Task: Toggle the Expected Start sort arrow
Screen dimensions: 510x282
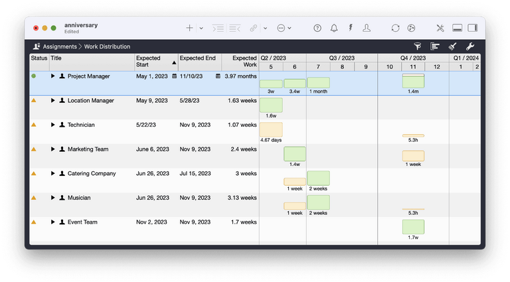Action: (175, 62)
